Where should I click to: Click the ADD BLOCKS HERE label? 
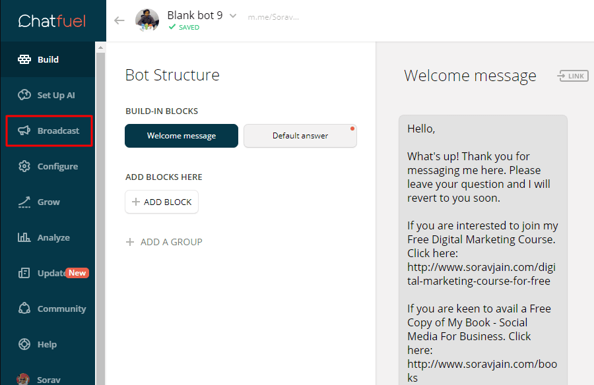(x=164, y=177)
